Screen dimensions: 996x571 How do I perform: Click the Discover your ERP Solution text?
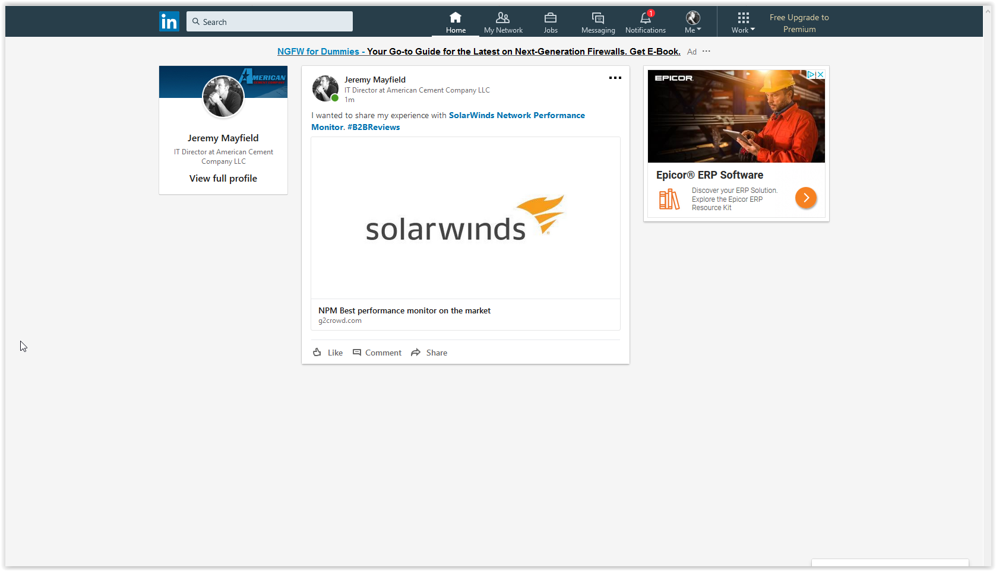pos(735,199)
